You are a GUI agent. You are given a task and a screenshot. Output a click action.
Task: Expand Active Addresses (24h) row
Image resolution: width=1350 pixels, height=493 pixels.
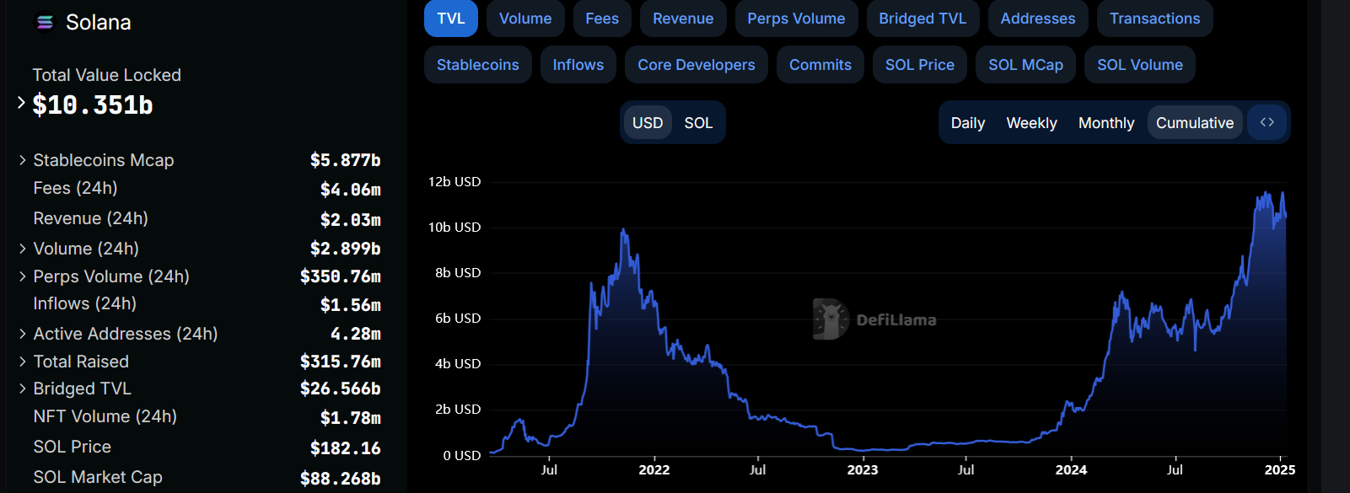[23, 334]
